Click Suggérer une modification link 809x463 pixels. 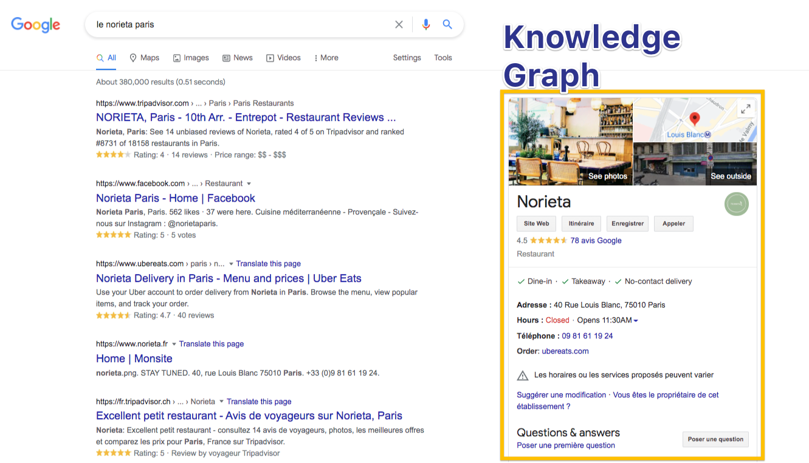pyautogui.click(x=562, y=395)
